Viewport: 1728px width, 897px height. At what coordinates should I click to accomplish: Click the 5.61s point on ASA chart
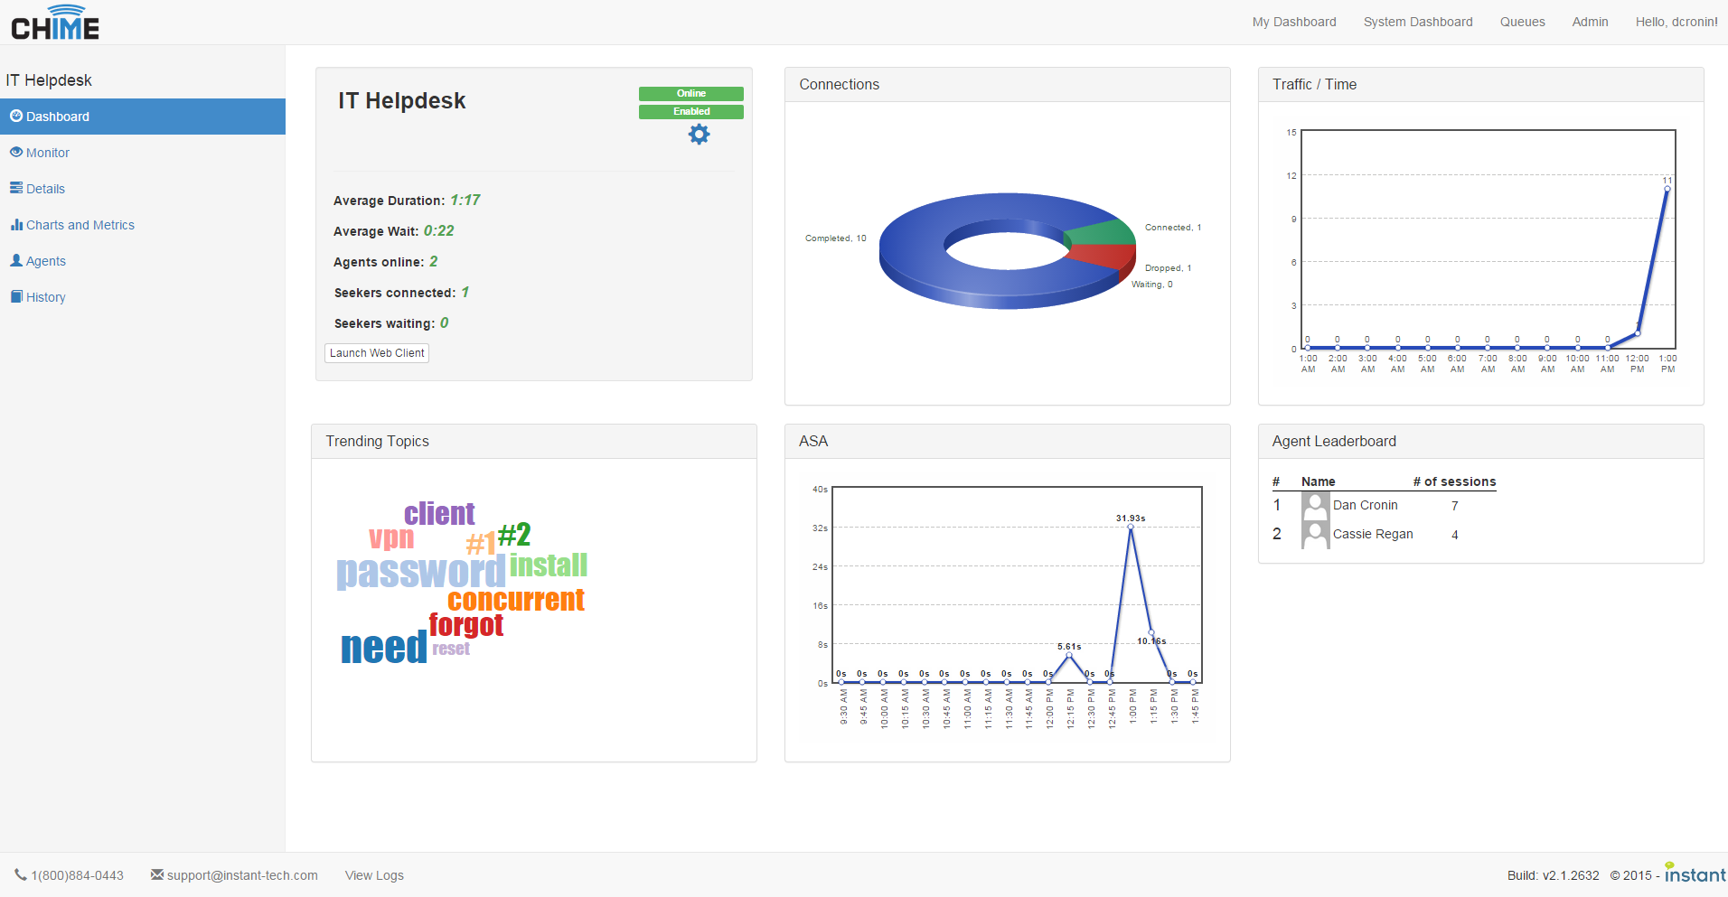[x=1069, y=655]
